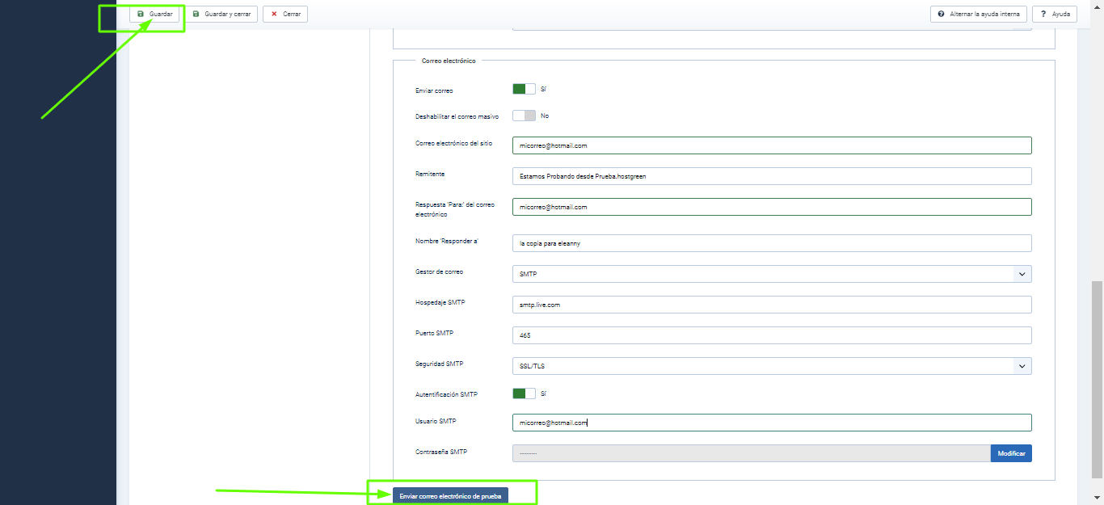Click chevron arrow of Gestor de correo
The image size is (1104, 505).
pyautogui.click(x=1022, y=275)
